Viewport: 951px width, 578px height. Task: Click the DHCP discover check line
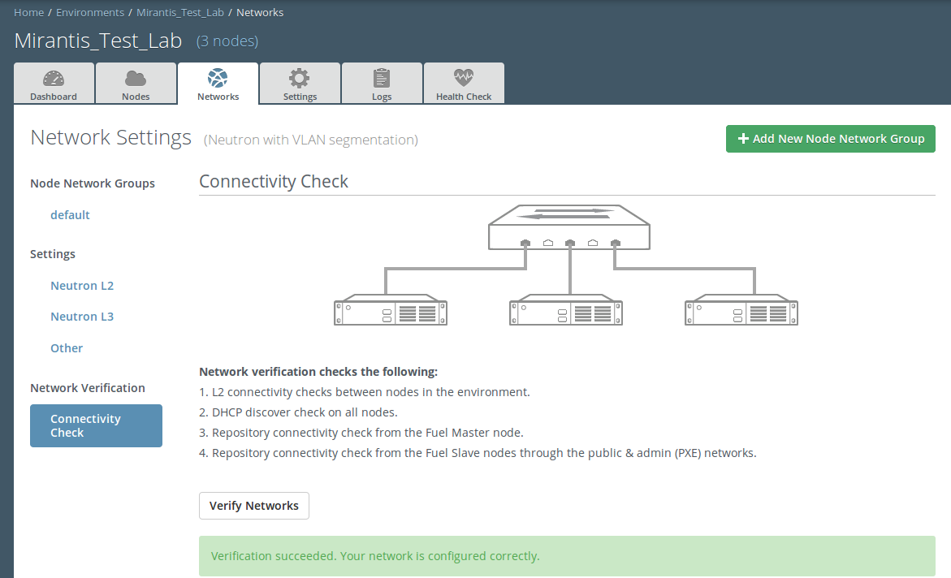(x=298, y=412)
